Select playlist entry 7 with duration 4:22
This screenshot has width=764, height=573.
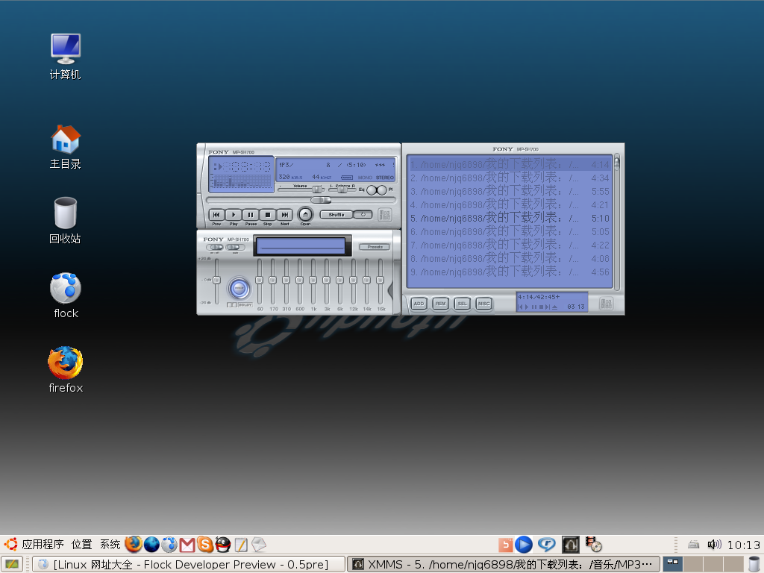(x=510, y=245)
